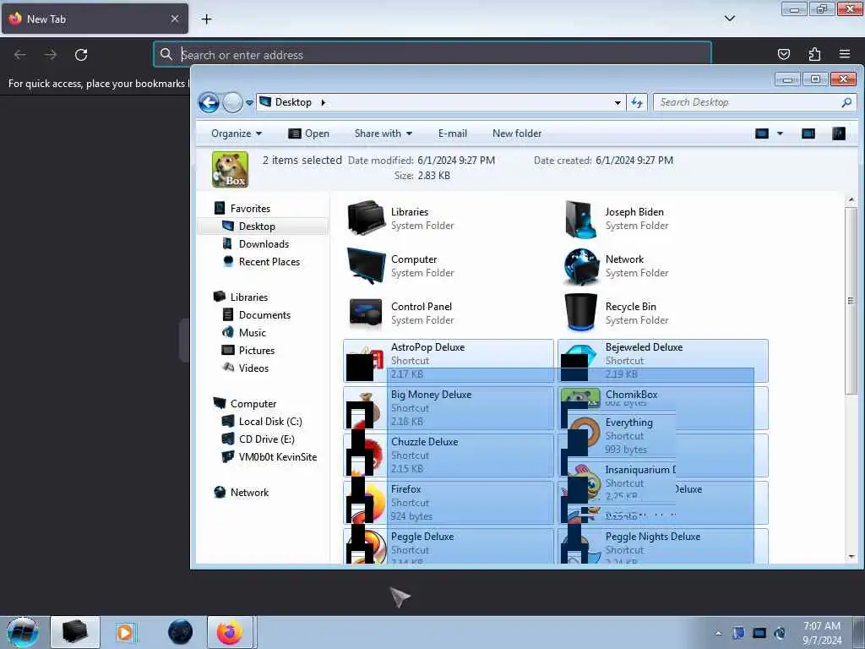Select the Network system folder icon in file list
Viewport: 865px width, 649px height.
(x=581, y=266)
